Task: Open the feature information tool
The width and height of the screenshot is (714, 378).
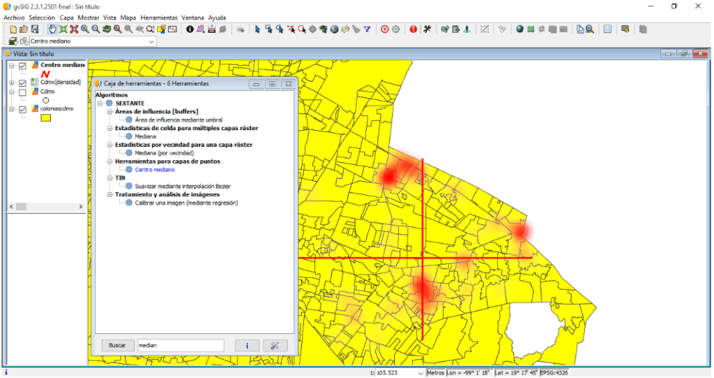Action: (x=190, y=29)
